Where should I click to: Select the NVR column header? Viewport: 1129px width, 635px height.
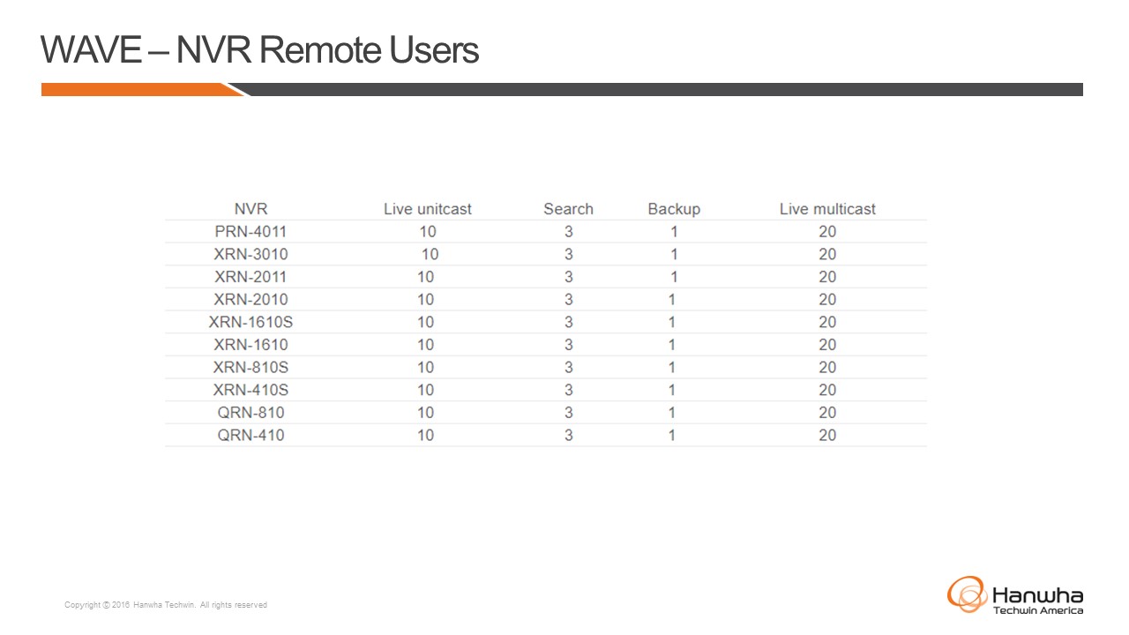click(250, 209)
